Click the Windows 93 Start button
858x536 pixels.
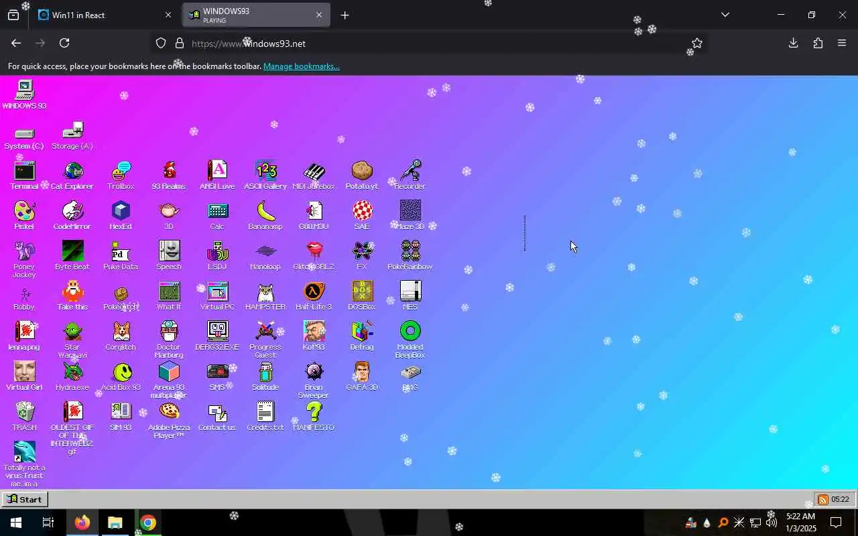pos(24,499)
